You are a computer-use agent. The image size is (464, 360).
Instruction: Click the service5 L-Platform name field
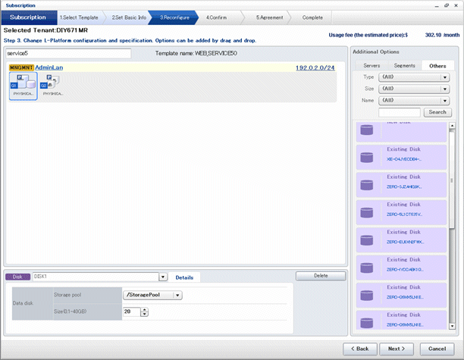point(68,54)
